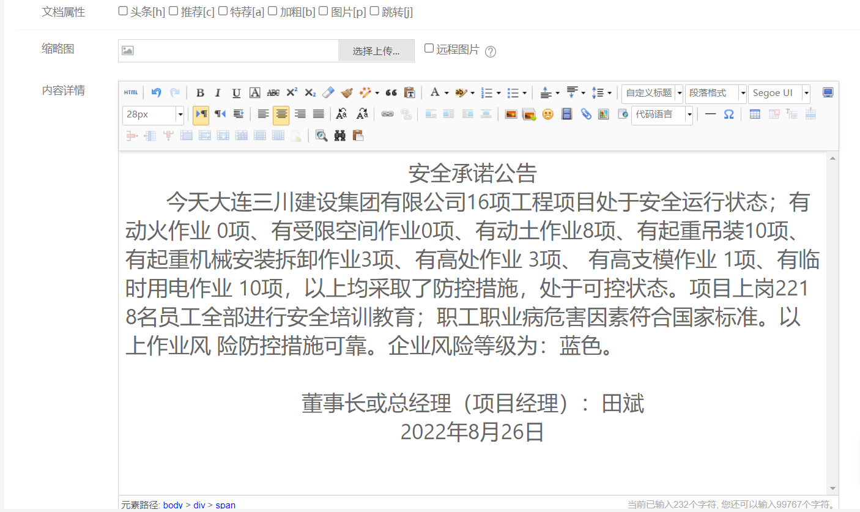Insert a horizontal rule
The height and width of the screenshot is (512, 860).
710,114
